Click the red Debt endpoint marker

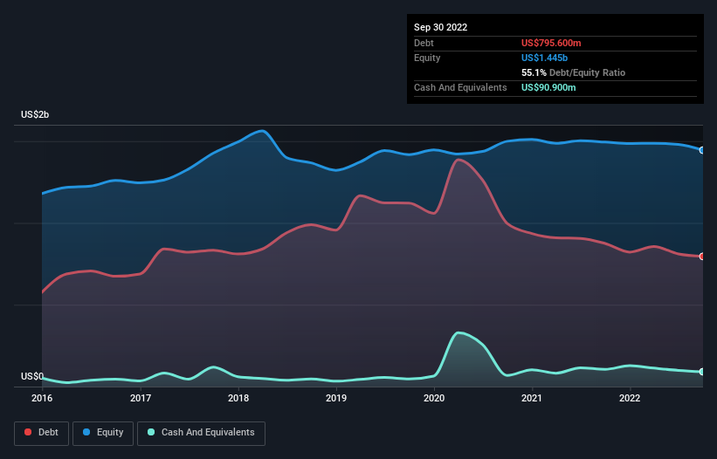tap(702, 257)
